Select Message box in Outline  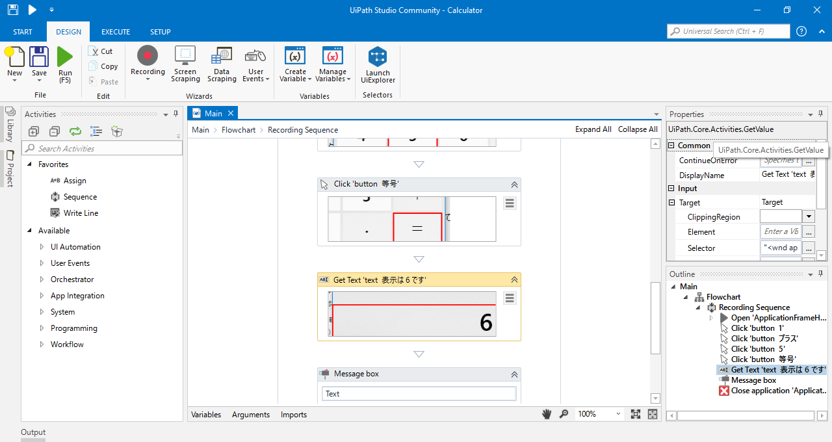753,380
